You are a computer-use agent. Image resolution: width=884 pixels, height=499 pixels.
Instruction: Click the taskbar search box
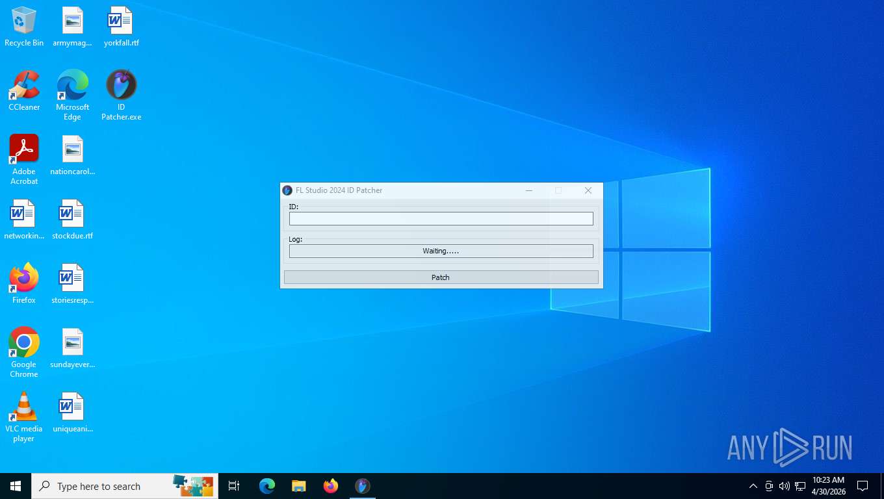[125, 486]
